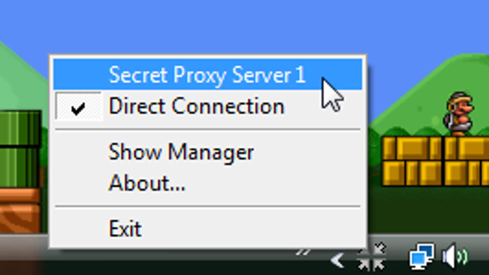The height and width of the screenshot is (275, 489).
Task: Open the About... dialog
Action: coord(208,183)
